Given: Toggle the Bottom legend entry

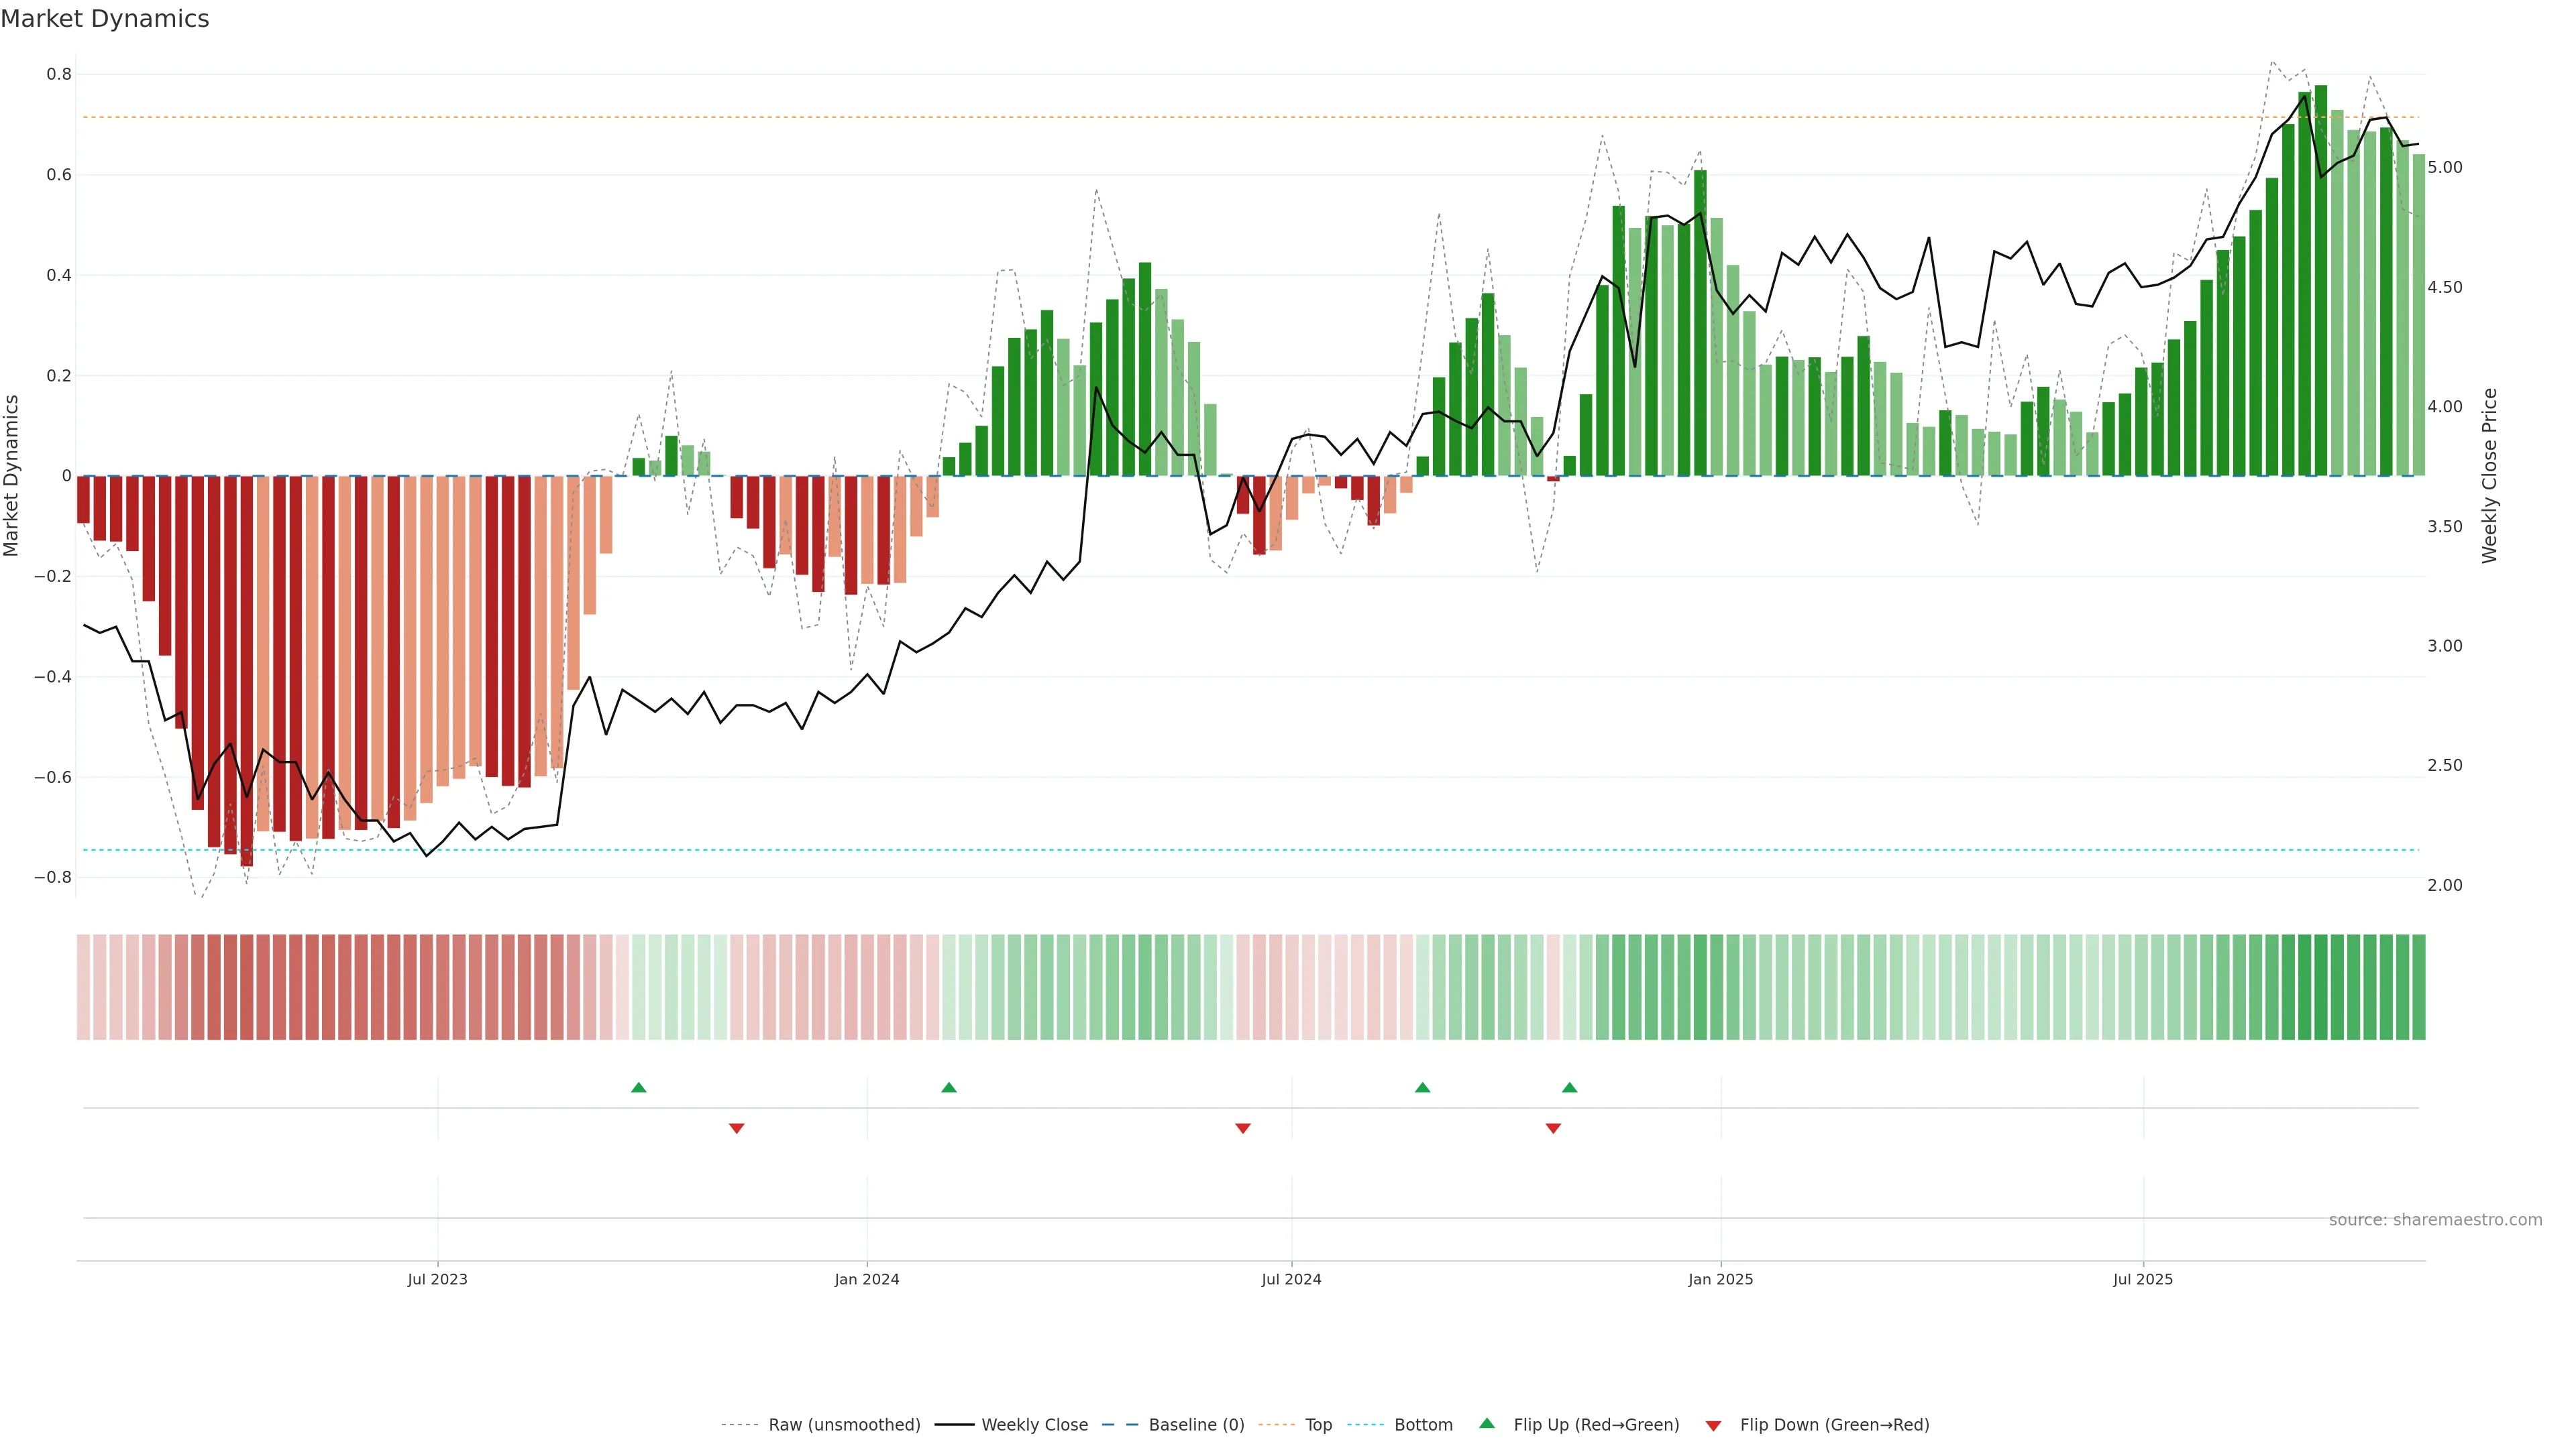Looking at the screenshot, I should point(1423,1425).
